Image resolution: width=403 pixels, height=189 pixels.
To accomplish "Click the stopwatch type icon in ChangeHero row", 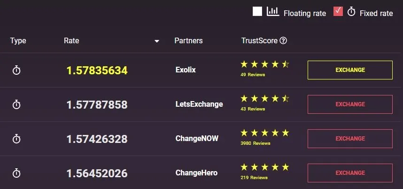I will tap(16, 173).
